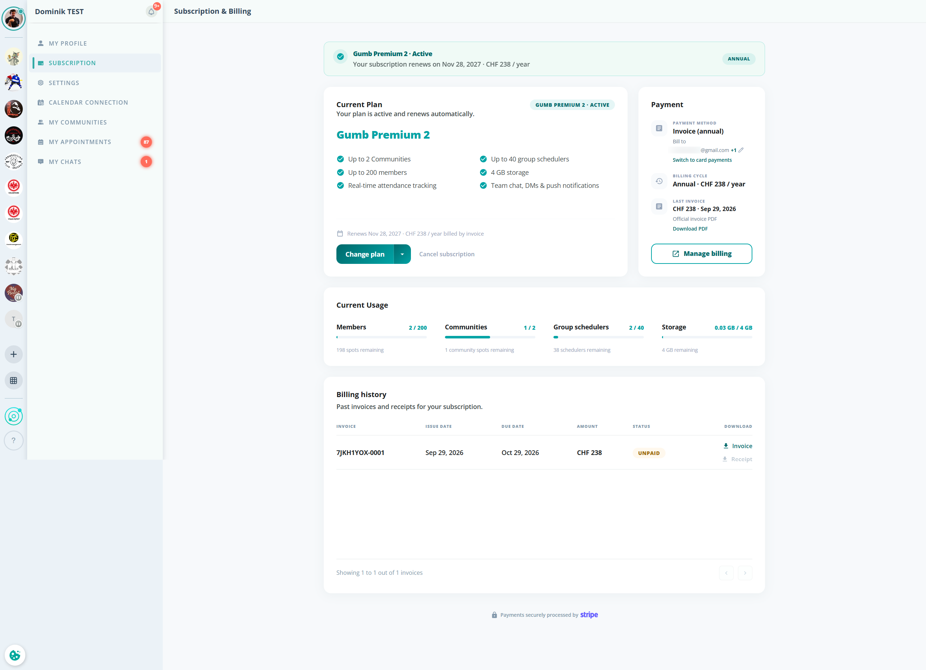The image size is (926, 670).
Task: Open the help question mark icon
Action: coord(13,441)
